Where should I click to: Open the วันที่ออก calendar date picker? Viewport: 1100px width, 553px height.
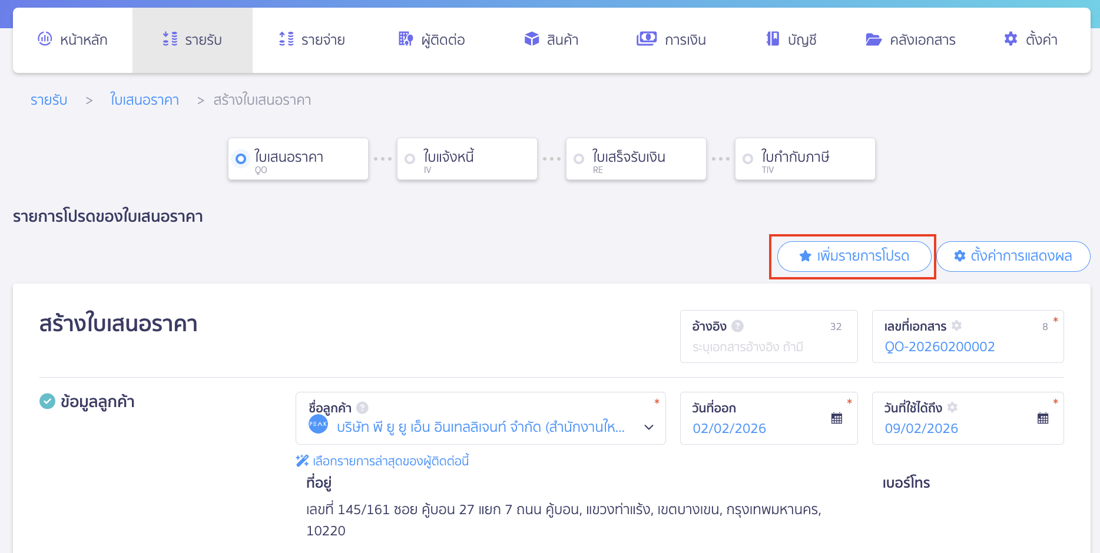(837, 418)
